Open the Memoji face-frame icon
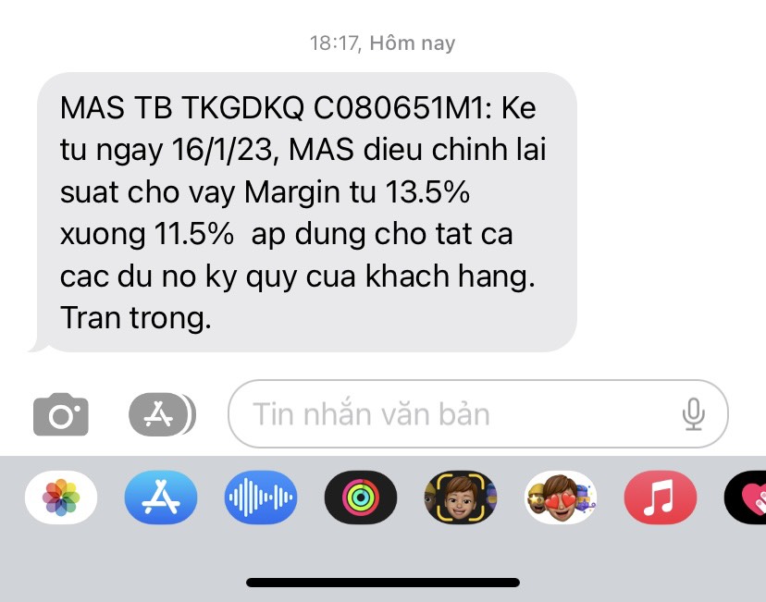 461,497
